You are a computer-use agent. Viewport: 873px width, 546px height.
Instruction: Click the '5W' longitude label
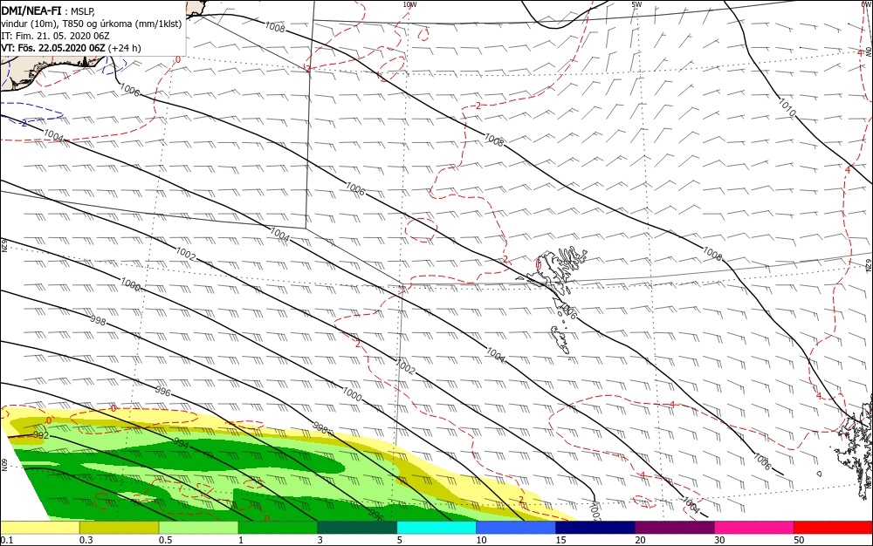(x=637, y=4)
